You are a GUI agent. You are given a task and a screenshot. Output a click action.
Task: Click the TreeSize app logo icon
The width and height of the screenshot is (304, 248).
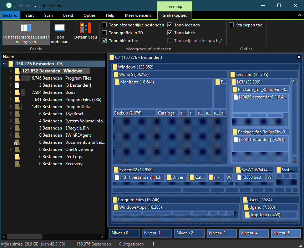click(9, 6)
